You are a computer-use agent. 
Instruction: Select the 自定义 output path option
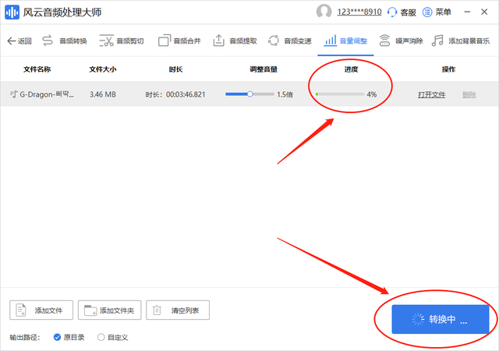point(112,337)
